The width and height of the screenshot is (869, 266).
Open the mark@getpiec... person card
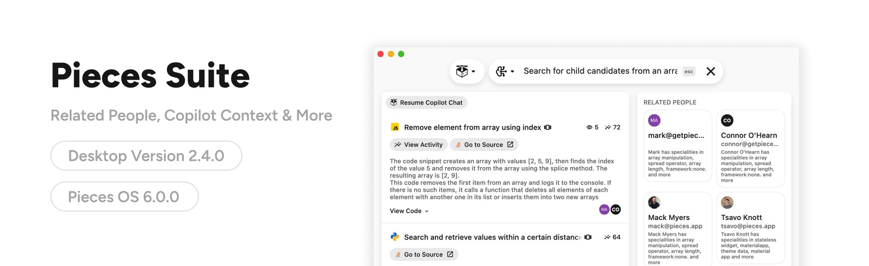(x=677, y=146)
